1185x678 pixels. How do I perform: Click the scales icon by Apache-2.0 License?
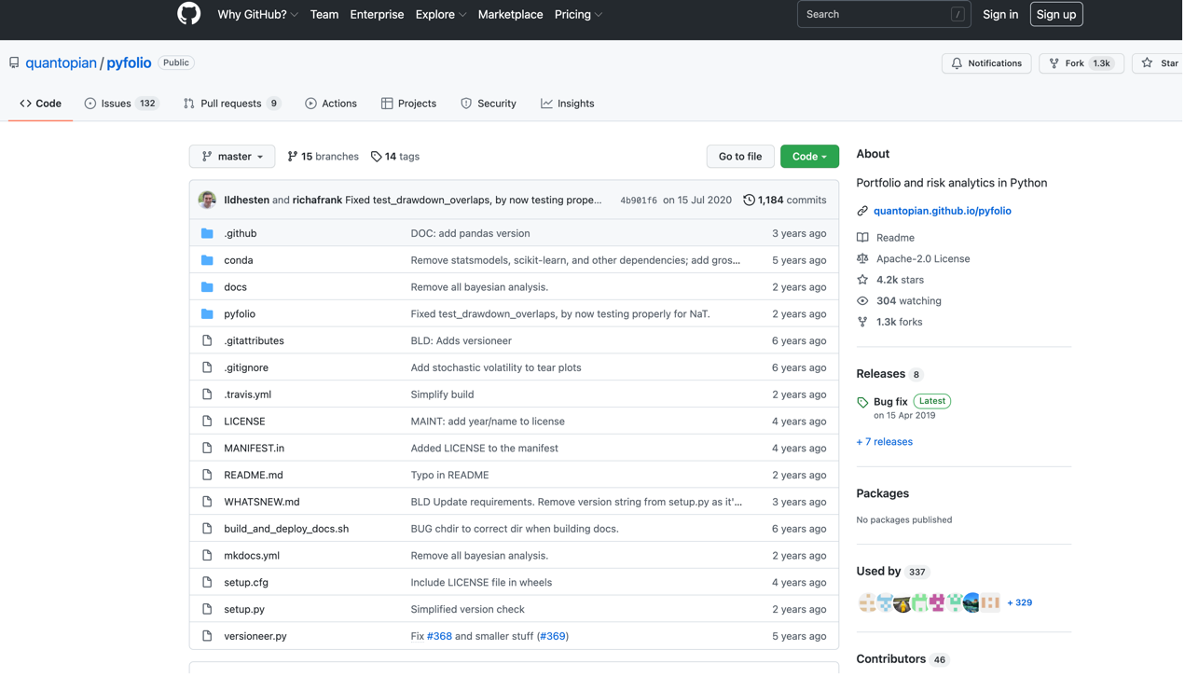[x=862, y=259]
